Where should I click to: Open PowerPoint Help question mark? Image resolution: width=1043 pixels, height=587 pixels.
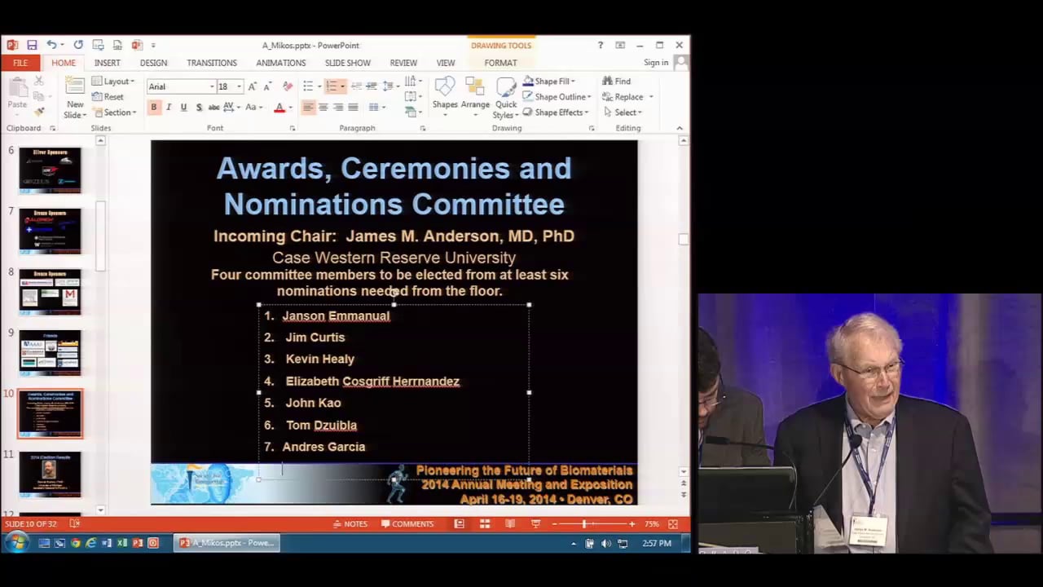[601, 45]
